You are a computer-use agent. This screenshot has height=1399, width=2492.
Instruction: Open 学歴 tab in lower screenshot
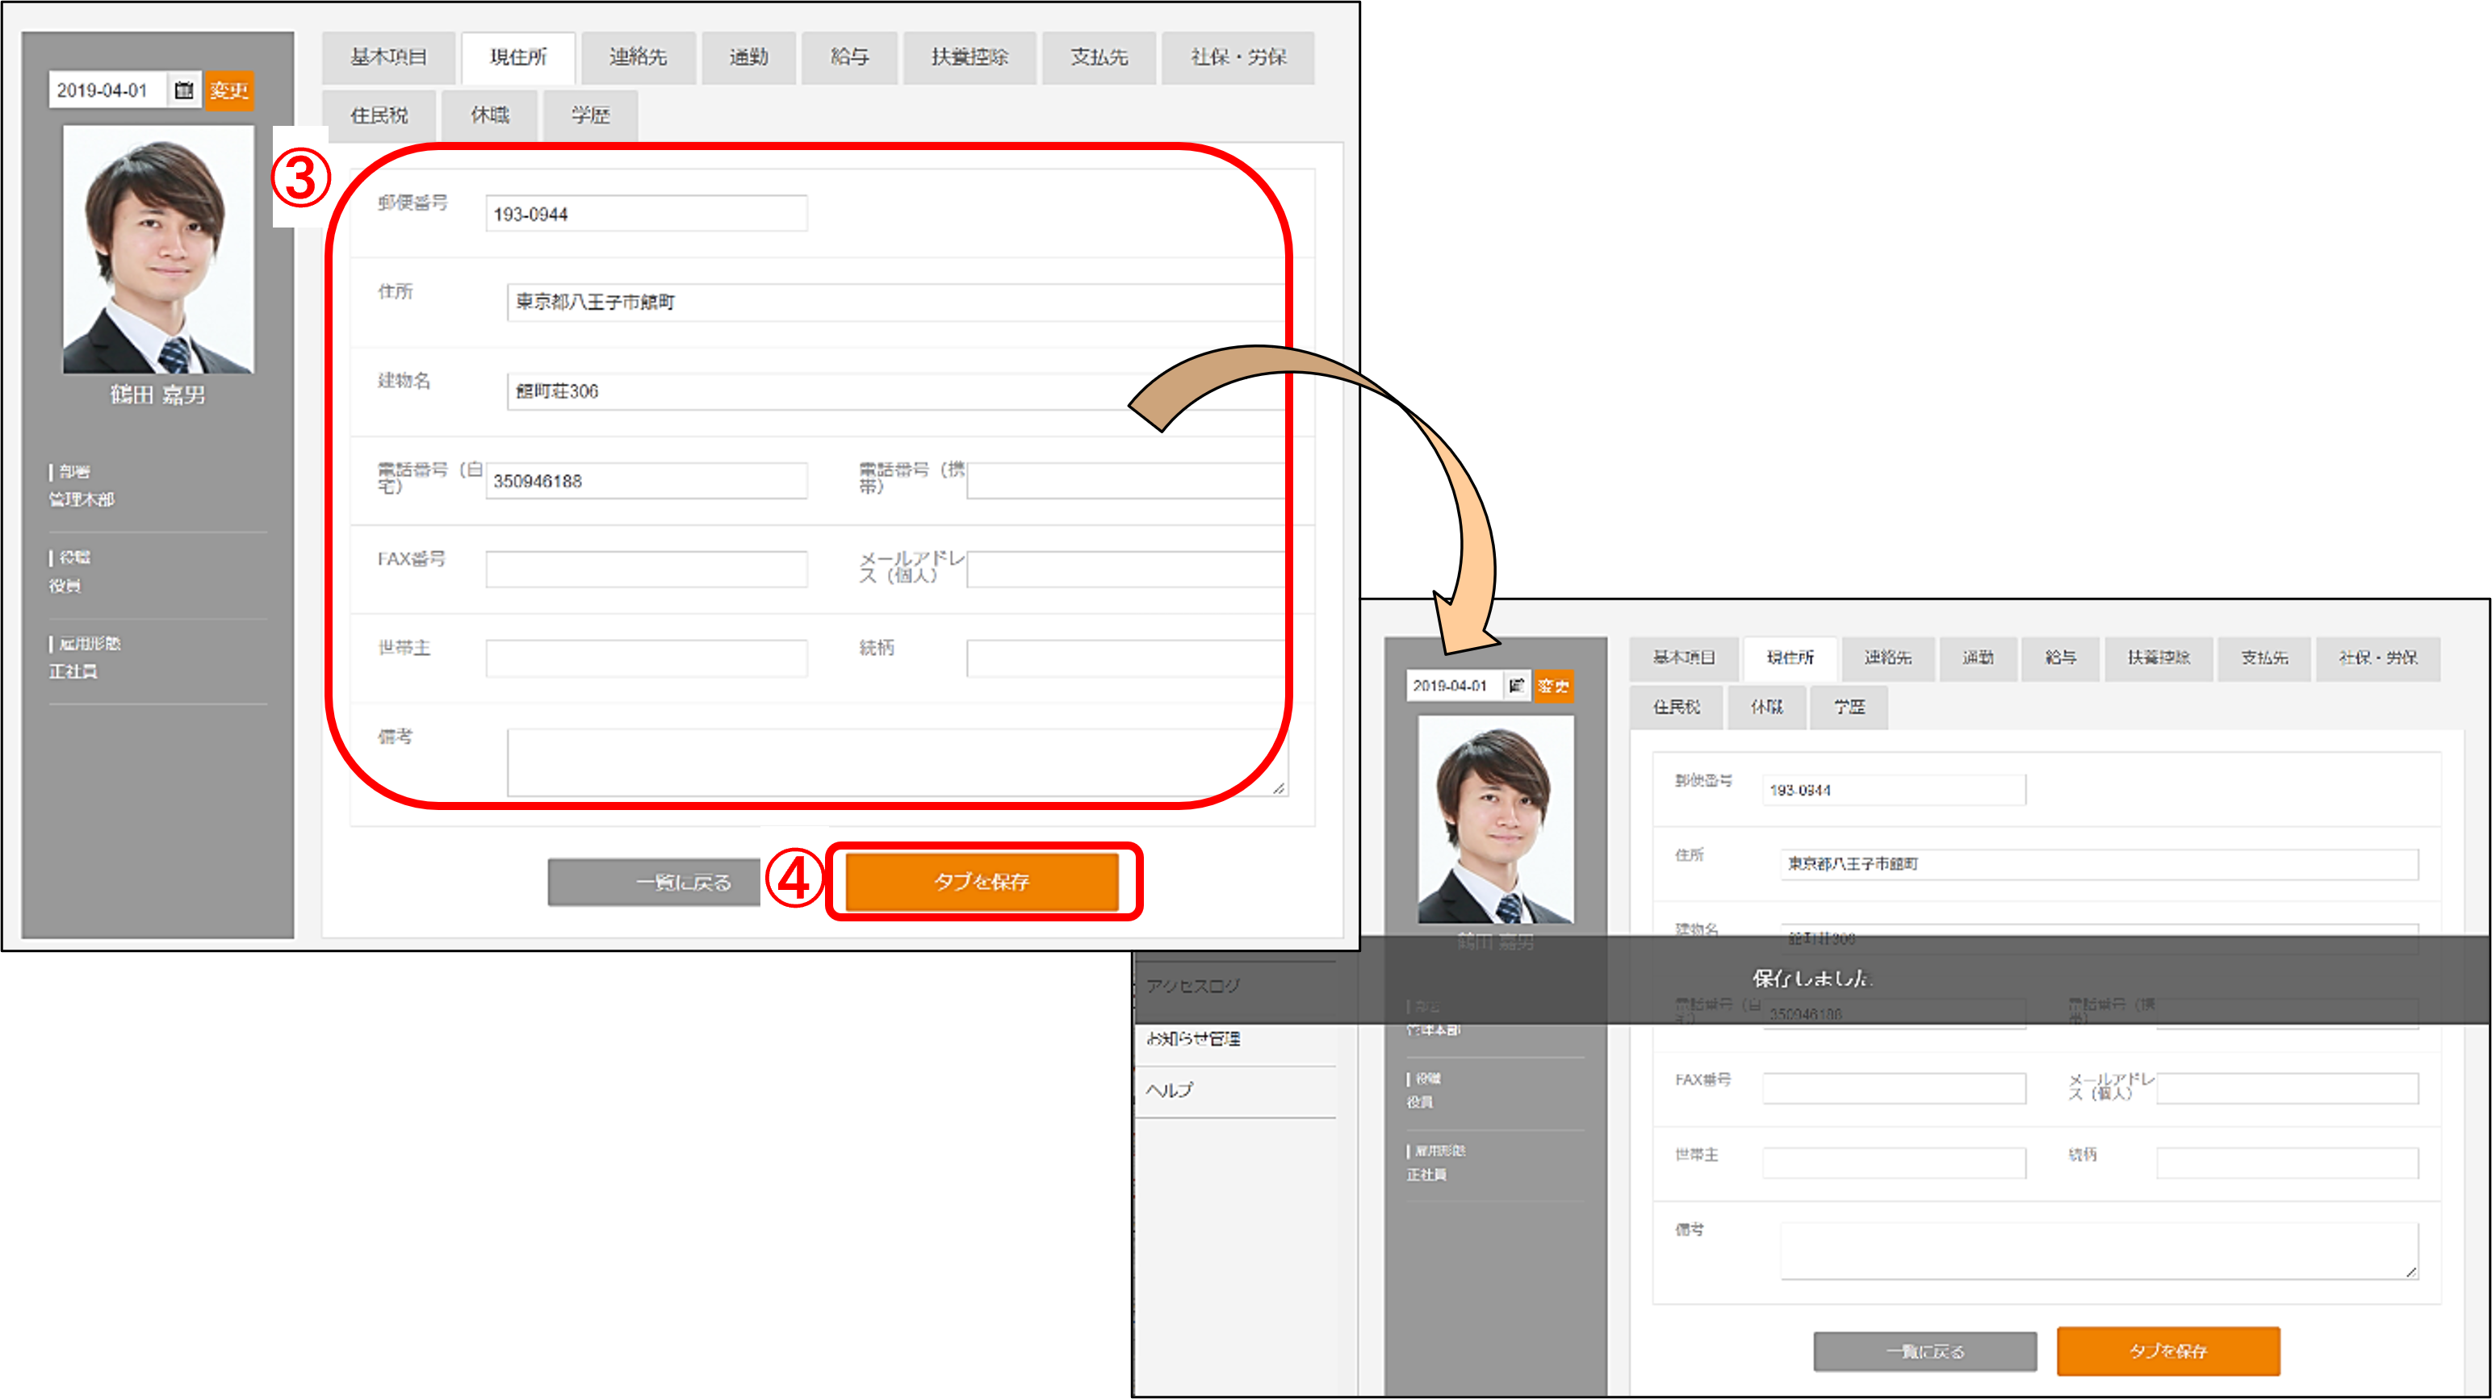(x=1849, y=707)
